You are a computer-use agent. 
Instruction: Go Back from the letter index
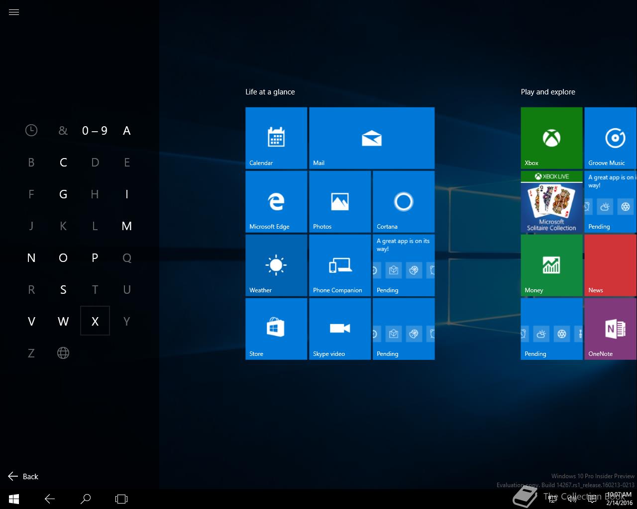pos(23,476)
